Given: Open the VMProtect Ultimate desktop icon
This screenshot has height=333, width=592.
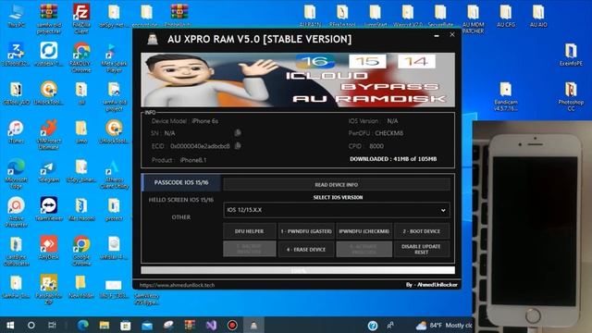Looking at the screenshot, I should coord(49,134).
